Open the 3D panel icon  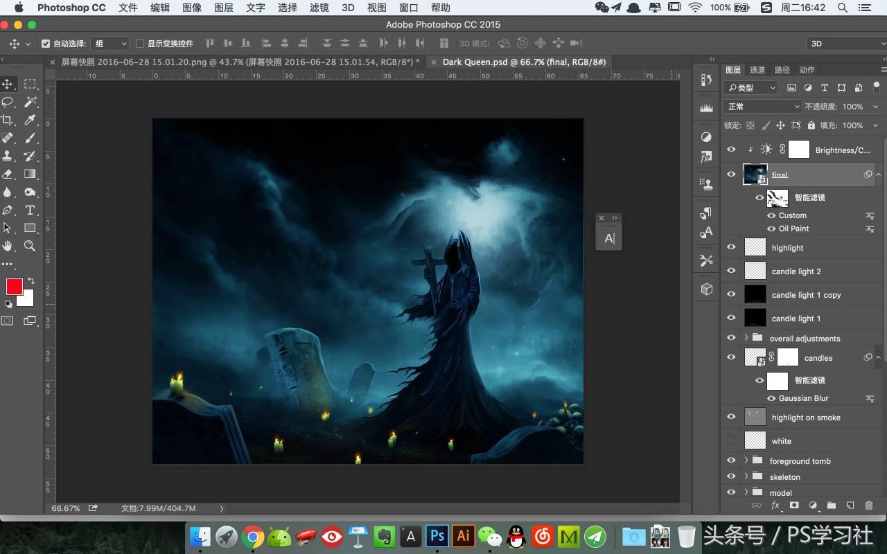pos(705,289)
